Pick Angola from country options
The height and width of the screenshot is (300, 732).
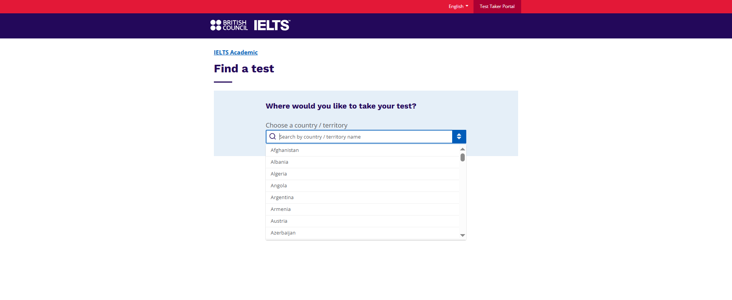coord(279,186)
